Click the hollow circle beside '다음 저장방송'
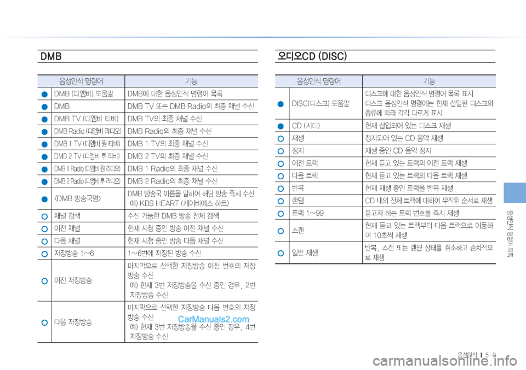This screenshot has width=526, height=370. (x=44, y=323)
